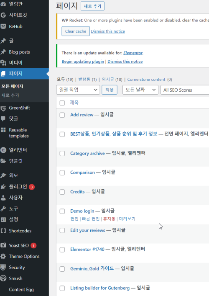Toggle the select-all checkbox beside 제목

62,103
